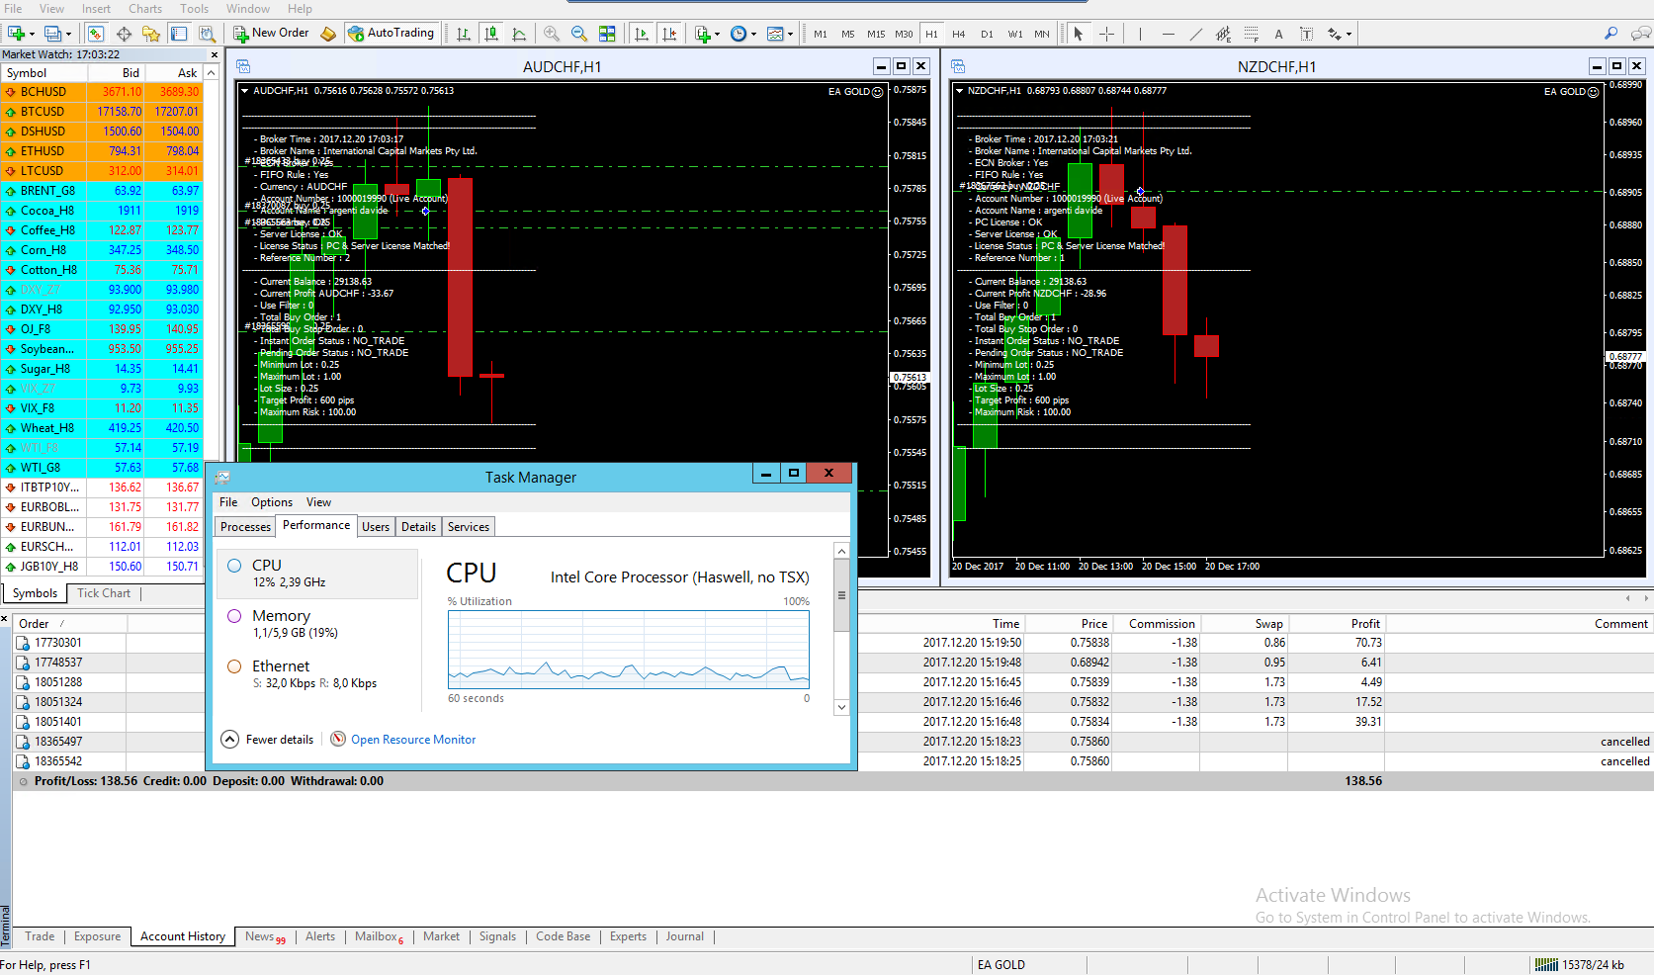This screenshot has width=1654, height=975.
Task: Open the Indicators list dropdown arrow
Action: tap(717, 35)
